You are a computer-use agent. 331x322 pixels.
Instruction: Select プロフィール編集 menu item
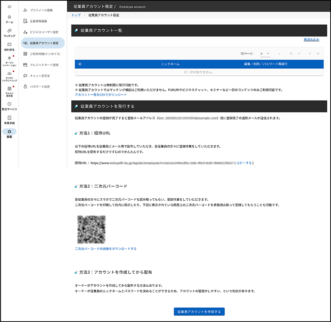pos(41,10)
